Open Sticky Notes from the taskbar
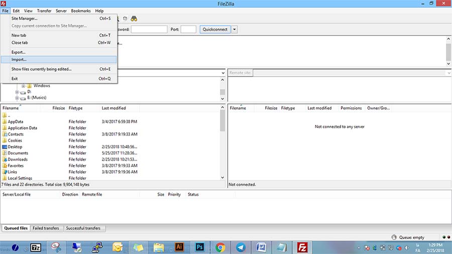 [x=138, y=247]
